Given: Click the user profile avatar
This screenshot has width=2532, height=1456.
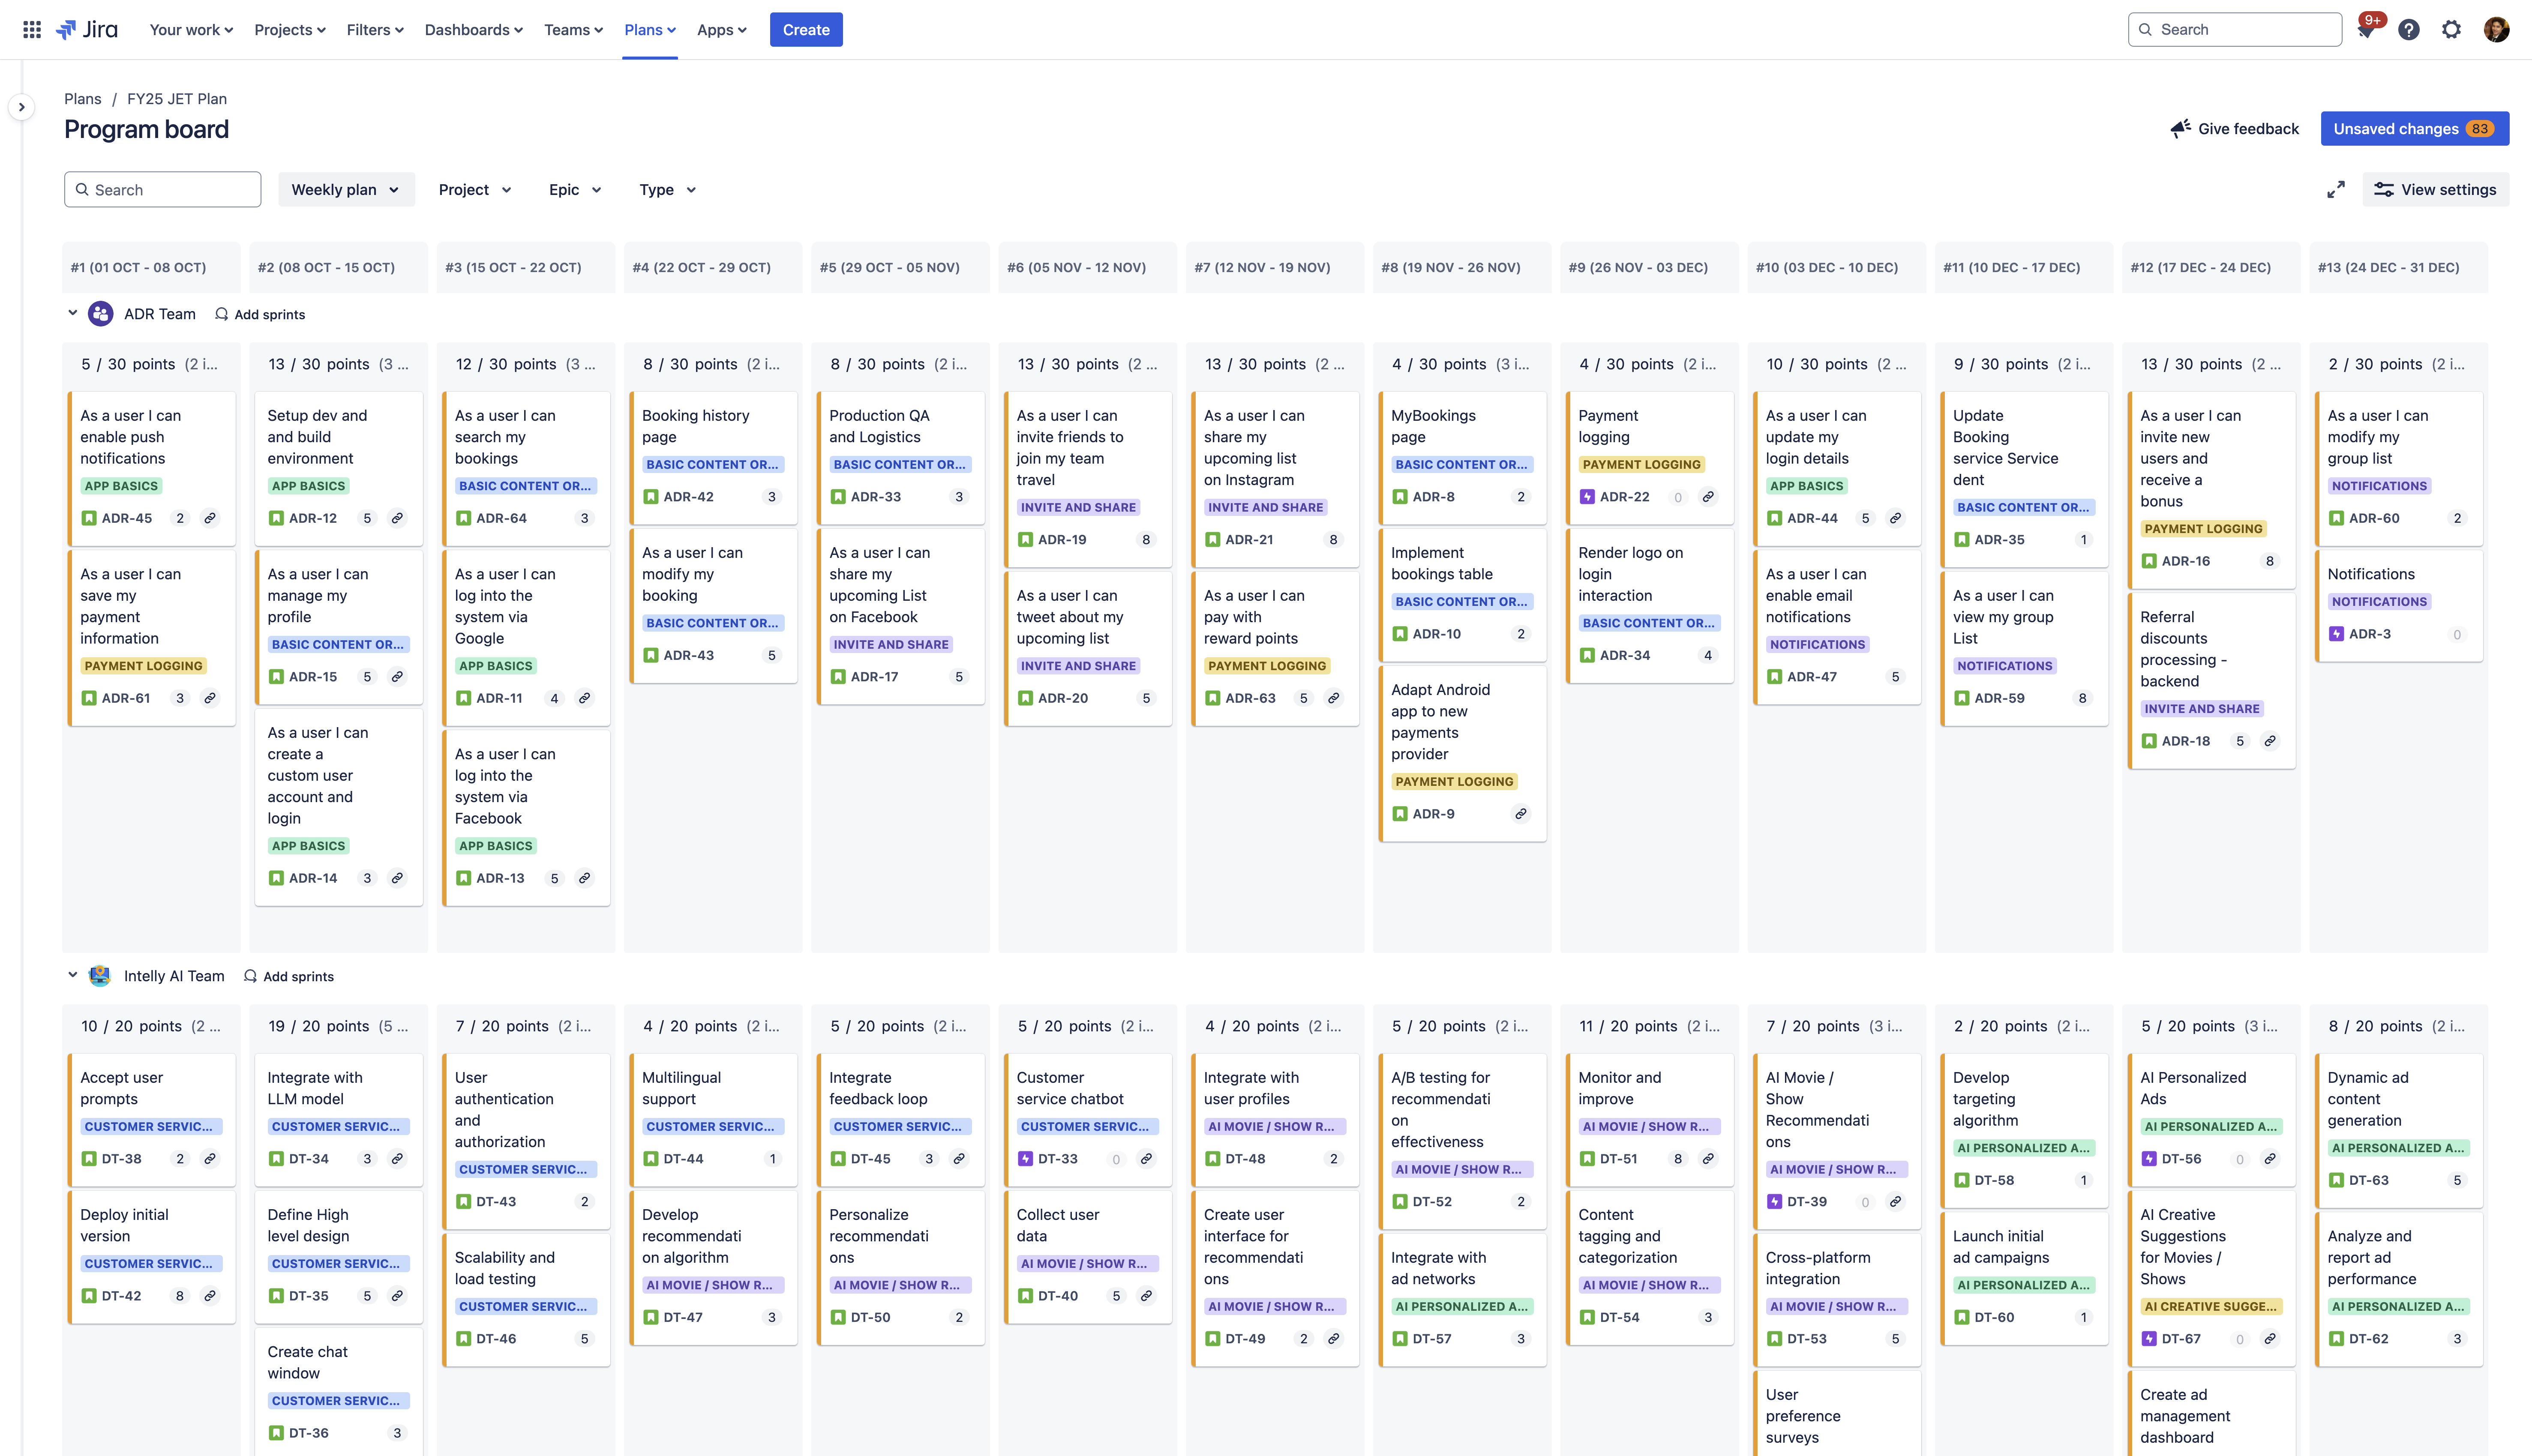Looking at the screenshot, I should click(2496, 30).
